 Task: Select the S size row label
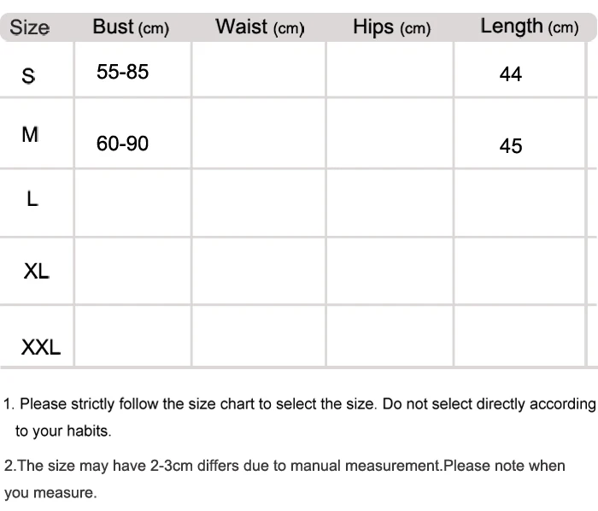[x=28, y=75]
